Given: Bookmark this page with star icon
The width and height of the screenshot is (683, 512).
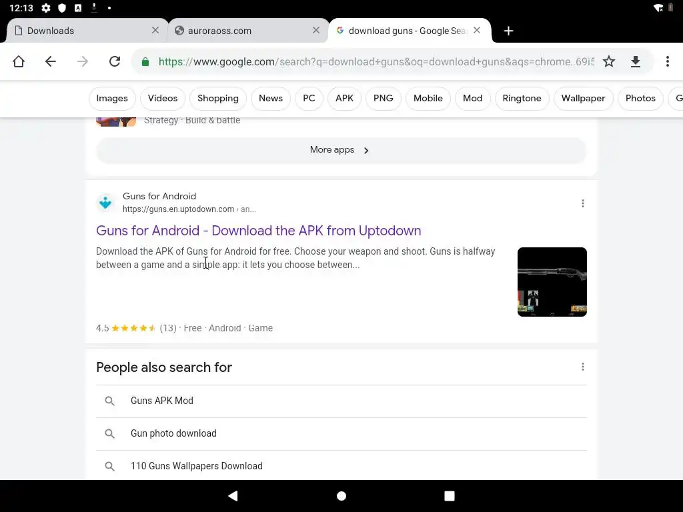Looking at the screenshot, I should (609, 61).
